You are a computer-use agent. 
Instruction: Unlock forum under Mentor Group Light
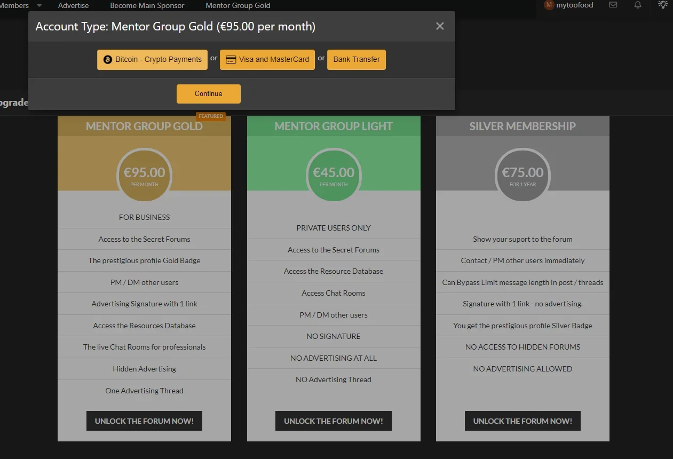[334, 421]
